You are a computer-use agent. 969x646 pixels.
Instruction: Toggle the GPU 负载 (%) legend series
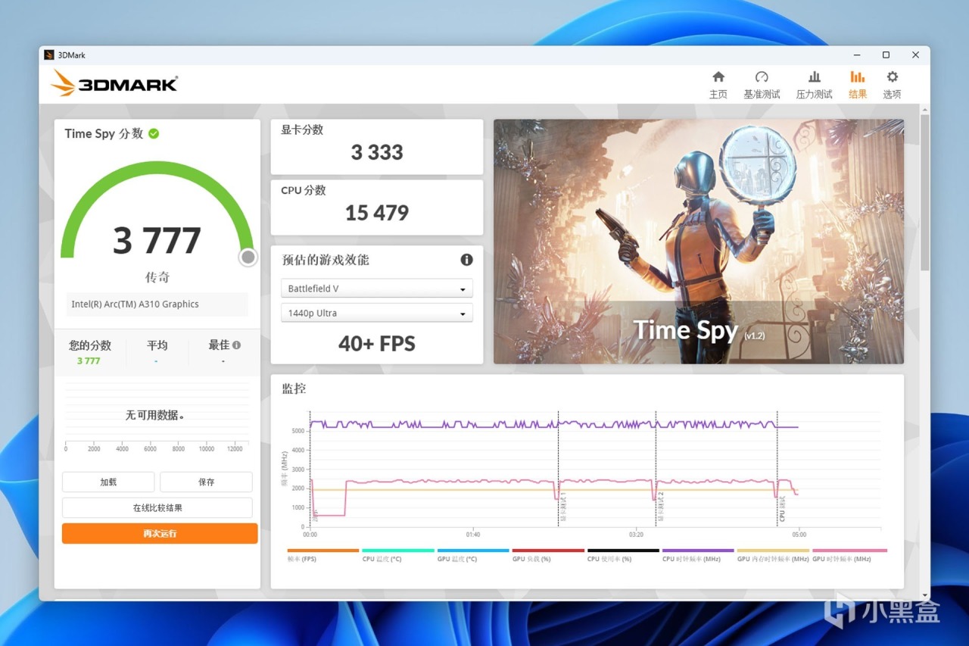[547, 555]
